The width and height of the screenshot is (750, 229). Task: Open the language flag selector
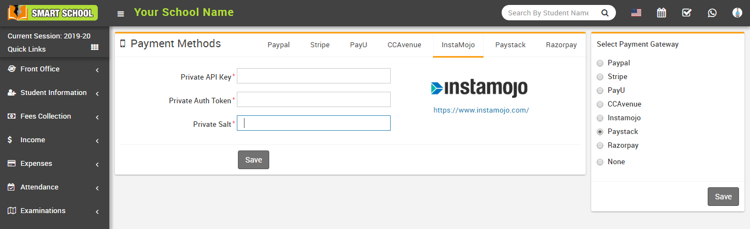coord(636,13)
